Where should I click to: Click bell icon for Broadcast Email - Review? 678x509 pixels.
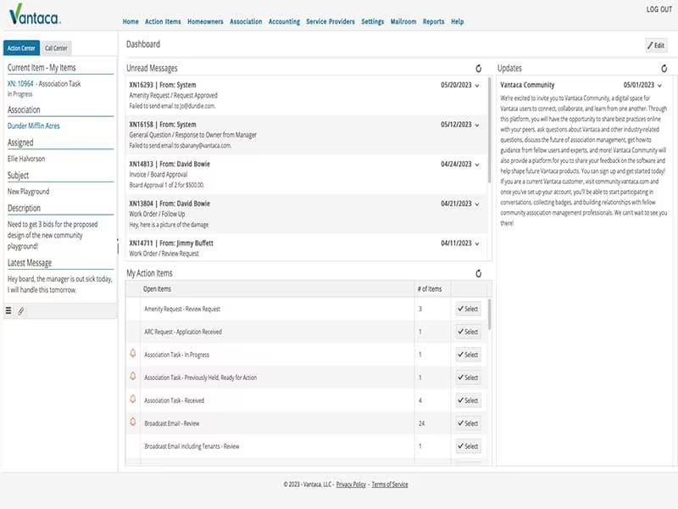coord(133,422)
